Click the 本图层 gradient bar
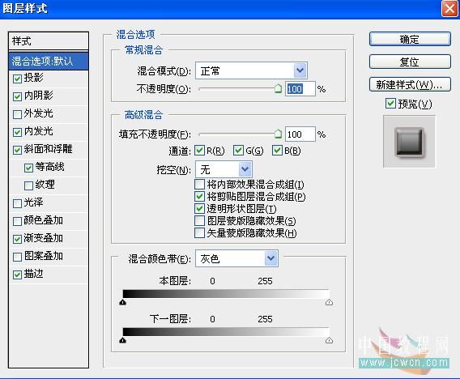Image resolution: width=460 pixels, height=379 pixels. [226, 294]
